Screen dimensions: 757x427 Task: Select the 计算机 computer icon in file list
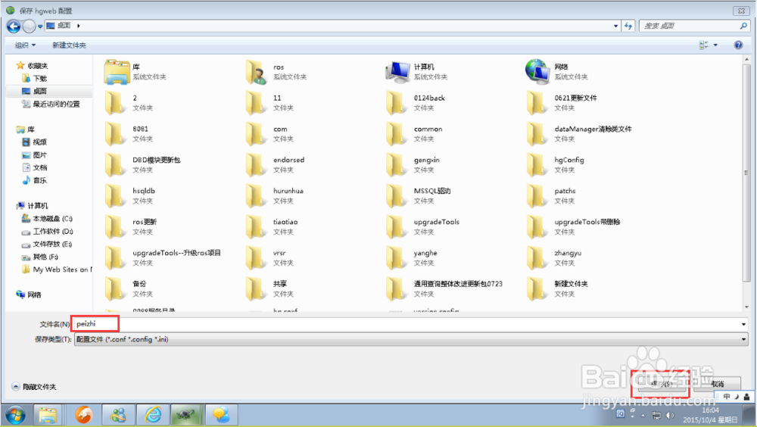(398, 71)
